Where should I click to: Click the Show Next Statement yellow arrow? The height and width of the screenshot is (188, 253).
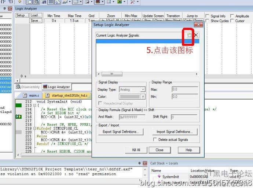coord(20,2)
